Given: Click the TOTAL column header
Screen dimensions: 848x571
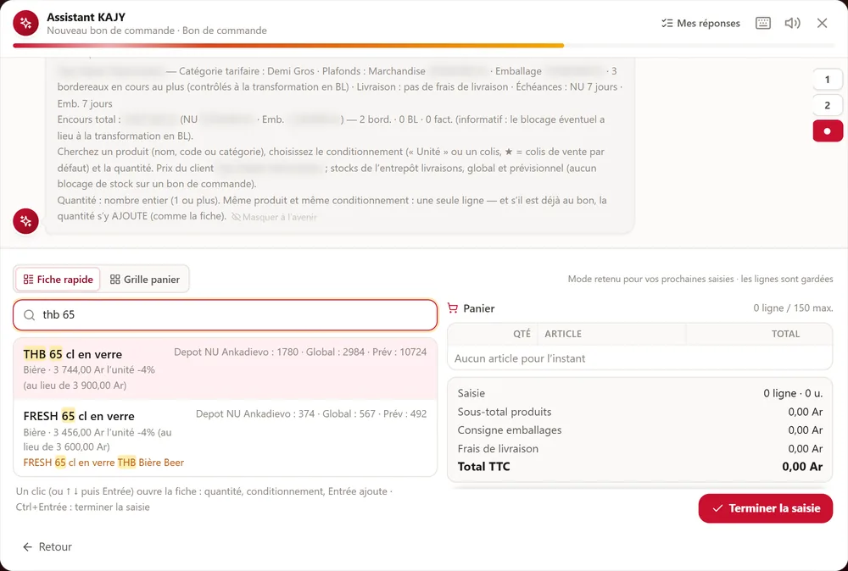Looking at the screenshot, I should tap(785, 334).
